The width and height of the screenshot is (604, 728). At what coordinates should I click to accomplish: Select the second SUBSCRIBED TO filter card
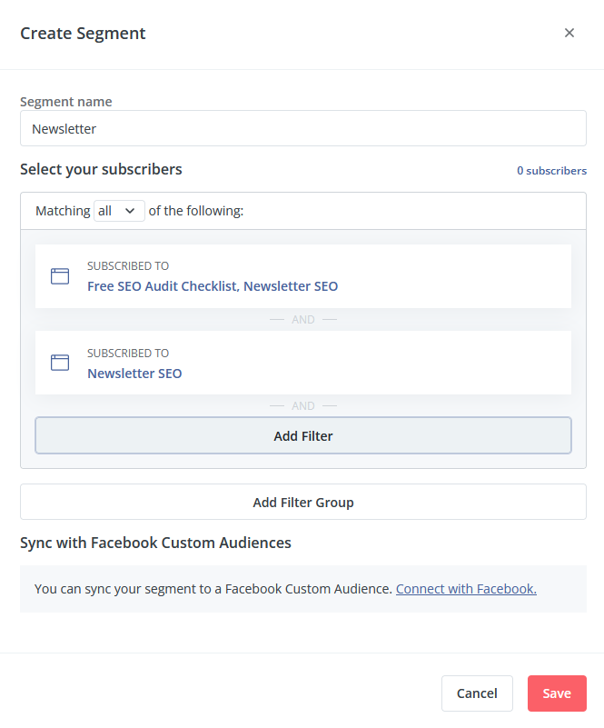pos(303,363)
